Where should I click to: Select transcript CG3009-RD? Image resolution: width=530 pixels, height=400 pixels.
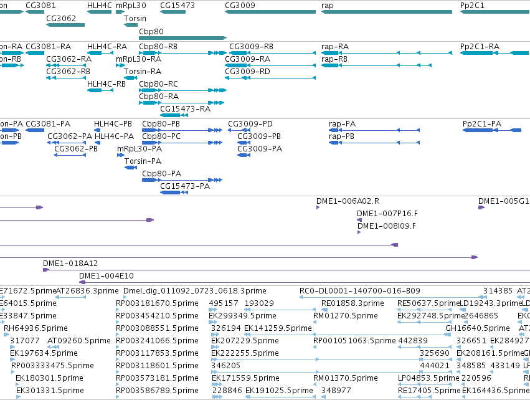[x=270, y=78]
